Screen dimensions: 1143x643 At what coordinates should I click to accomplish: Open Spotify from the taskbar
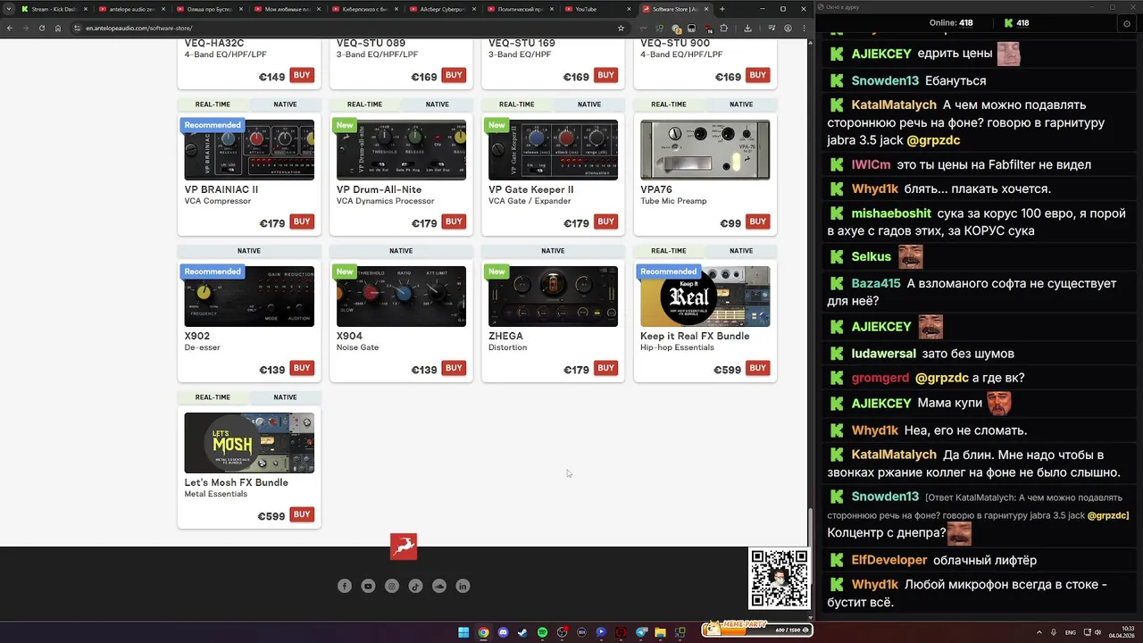[x=542, y=632]
